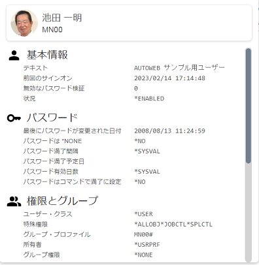Click the ユーザー・クラス label
Image resolution: width=259 pixels, height=265 pixels.
point(48,214)
